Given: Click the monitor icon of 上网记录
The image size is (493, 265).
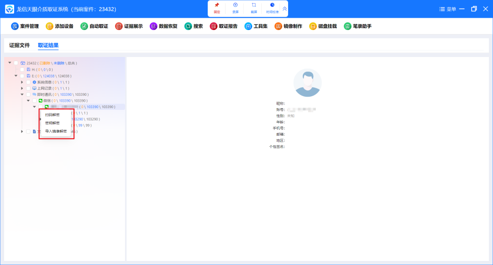Looking at the screenshot, I should (34, 88).
